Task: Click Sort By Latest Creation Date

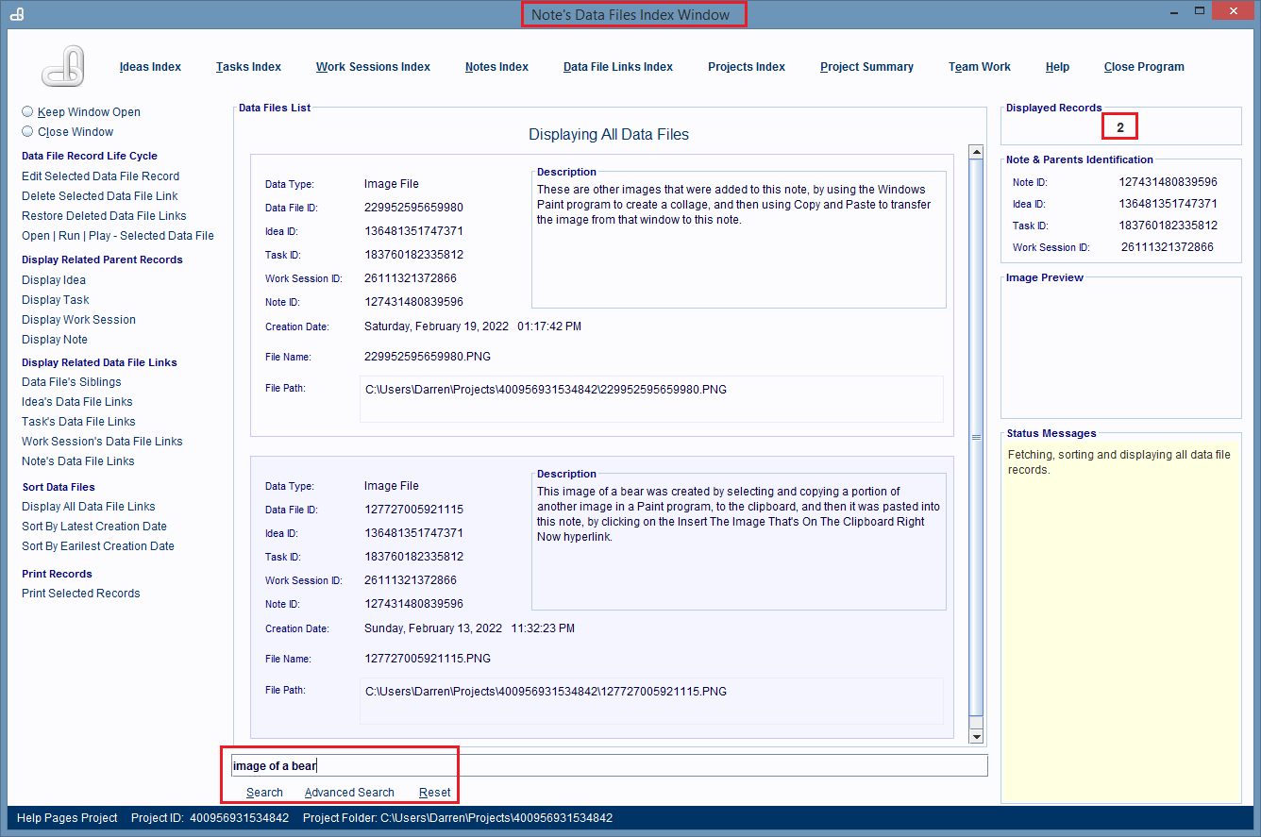Action: [94, 527]
